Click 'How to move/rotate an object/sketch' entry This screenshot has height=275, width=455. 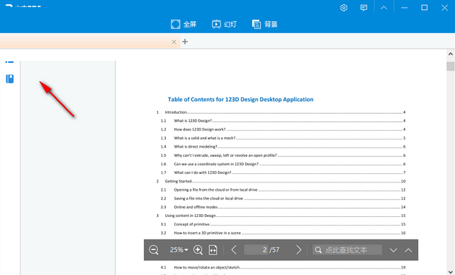point(283,267)
